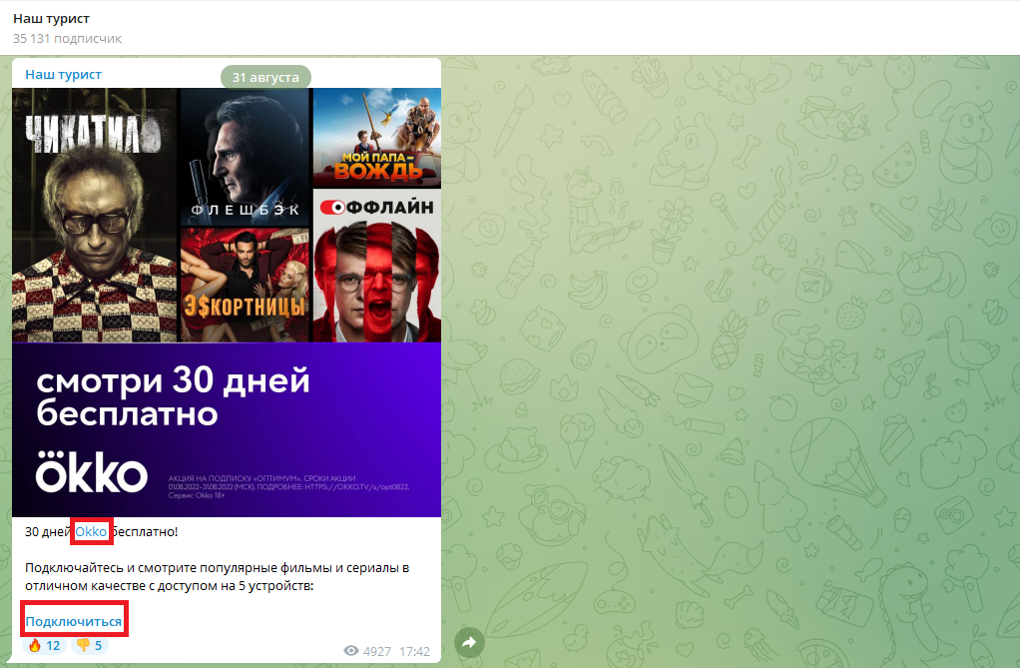Add the thumbs-down reaction with 5 votes
The height and width of the screenshot is (668, 1020).
click(89, 645)
